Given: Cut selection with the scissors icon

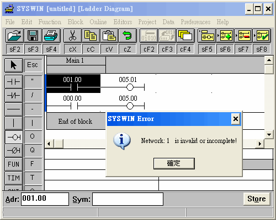Looking at the screenshot, I should [x=73, y=36].
